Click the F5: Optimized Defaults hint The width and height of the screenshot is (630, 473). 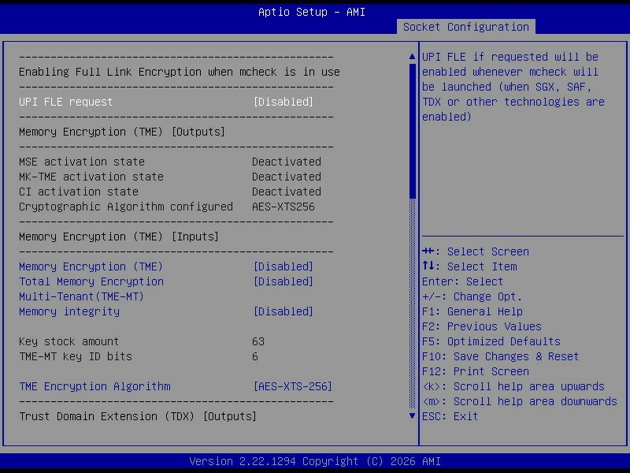(x=491, y=341)
